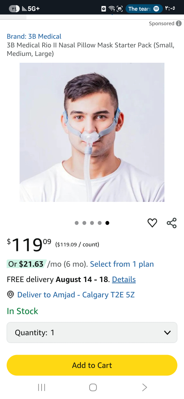Open the Quantity dropdown
This screenshot has height=399, width=184.
click(92, 332)
